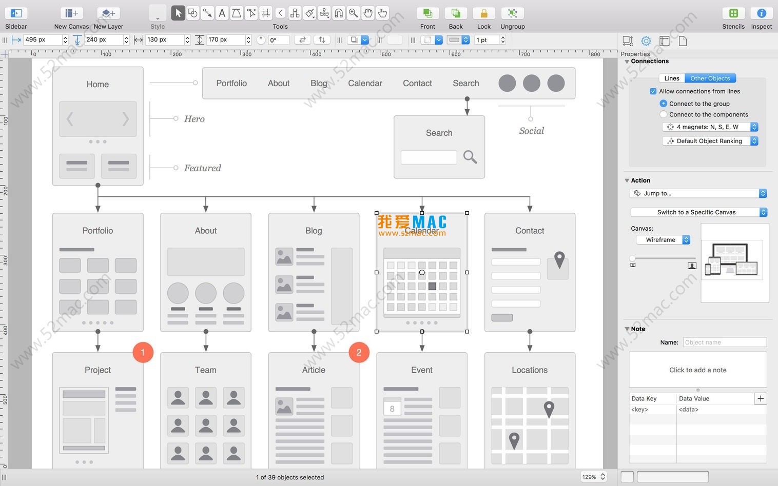Add a New Layer

click(x=108, y=13)
